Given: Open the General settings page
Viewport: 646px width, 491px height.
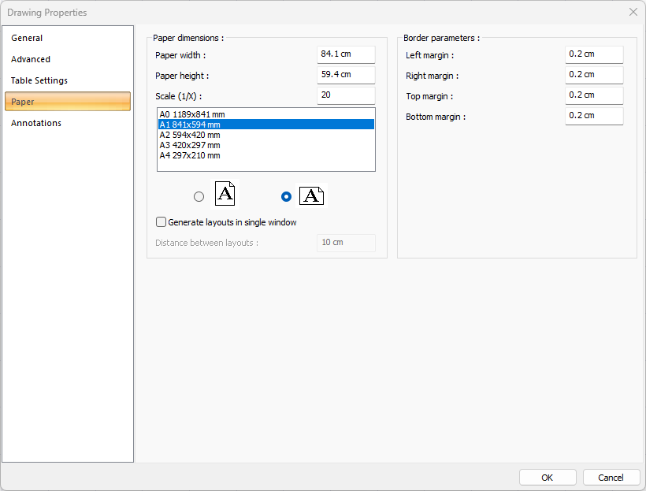Looking at the screenshot, I should point(27,38).
